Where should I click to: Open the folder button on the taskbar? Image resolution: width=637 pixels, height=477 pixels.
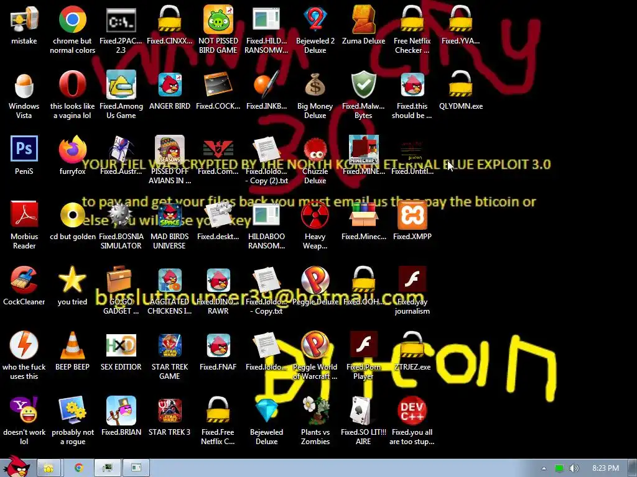49,468
